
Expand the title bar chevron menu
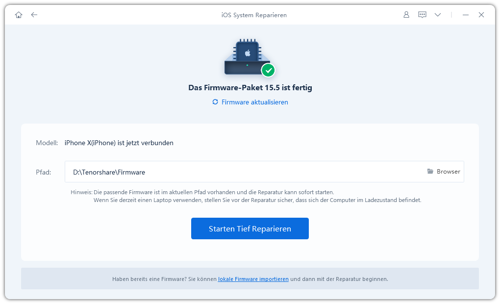coord(438,15)
